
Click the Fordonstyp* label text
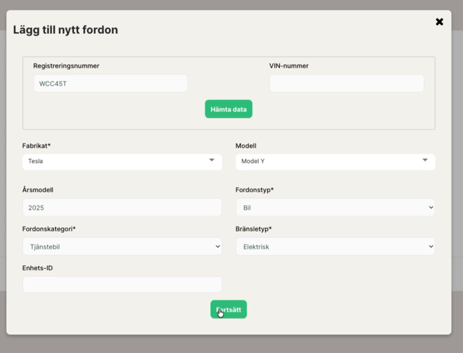[255, 190]
